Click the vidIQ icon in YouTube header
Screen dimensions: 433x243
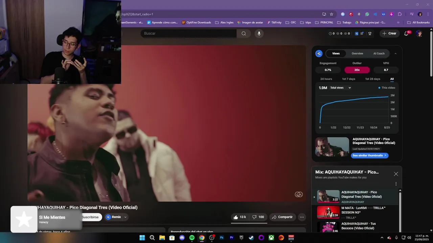point(357,33)
